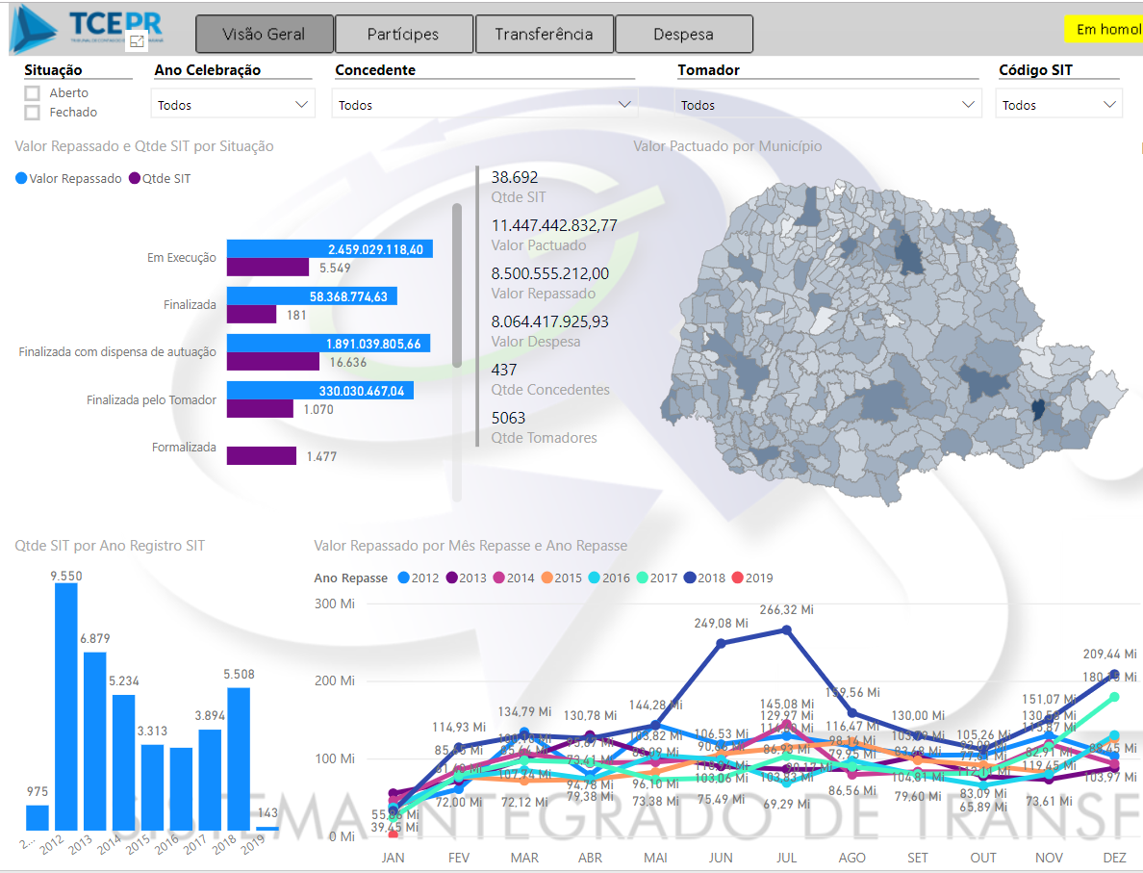This screenshot has width=1143, height=873.
Task: Open the Tomador dropdown
Action: click(828, 104)
